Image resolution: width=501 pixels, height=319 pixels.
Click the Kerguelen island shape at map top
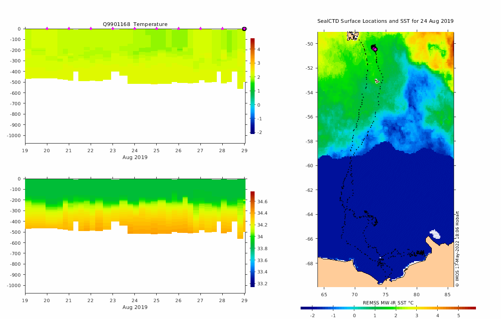(x=353, y=36)
